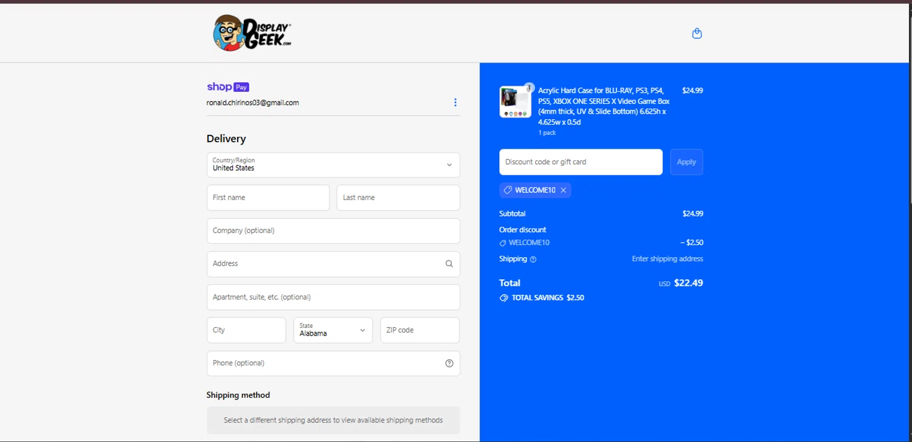Click the City input field

246,330
